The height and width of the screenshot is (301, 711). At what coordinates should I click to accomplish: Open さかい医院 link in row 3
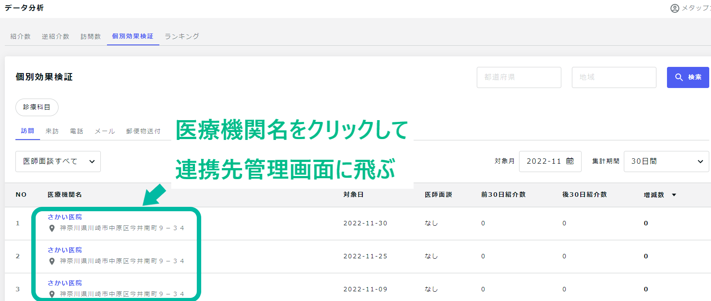(65, 283)
